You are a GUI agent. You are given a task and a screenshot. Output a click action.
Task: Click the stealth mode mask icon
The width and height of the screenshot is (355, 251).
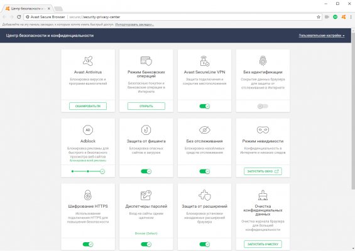263,130
